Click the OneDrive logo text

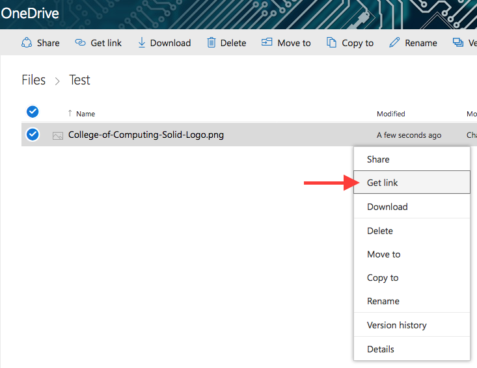pyautogui.click(x=30, y=12)
